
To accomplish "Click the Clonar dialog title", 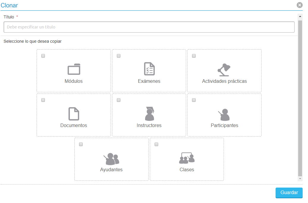I will pos(9,5).
